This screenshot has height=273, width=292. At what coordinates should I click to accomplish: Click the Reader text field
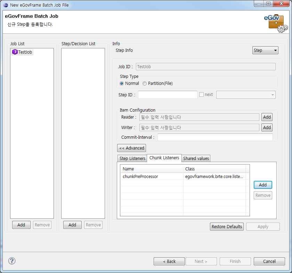pos(199,117)
